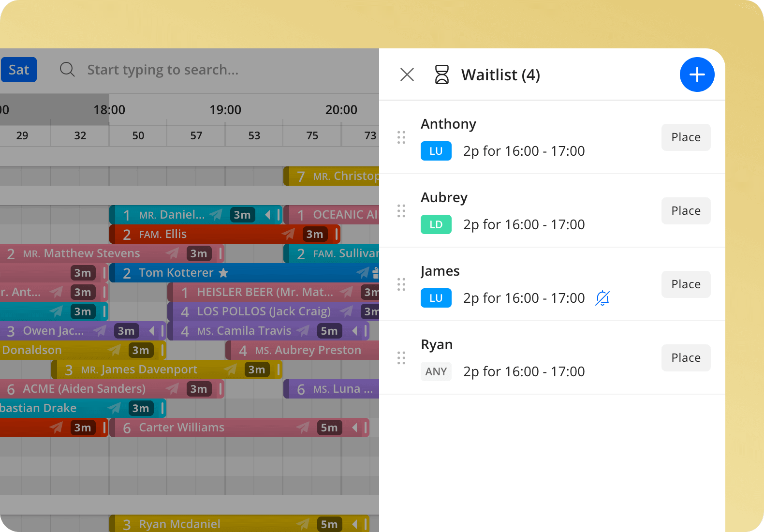Place James from the waitlist
The height and width of the screenshot is (532, 764).
686,284
